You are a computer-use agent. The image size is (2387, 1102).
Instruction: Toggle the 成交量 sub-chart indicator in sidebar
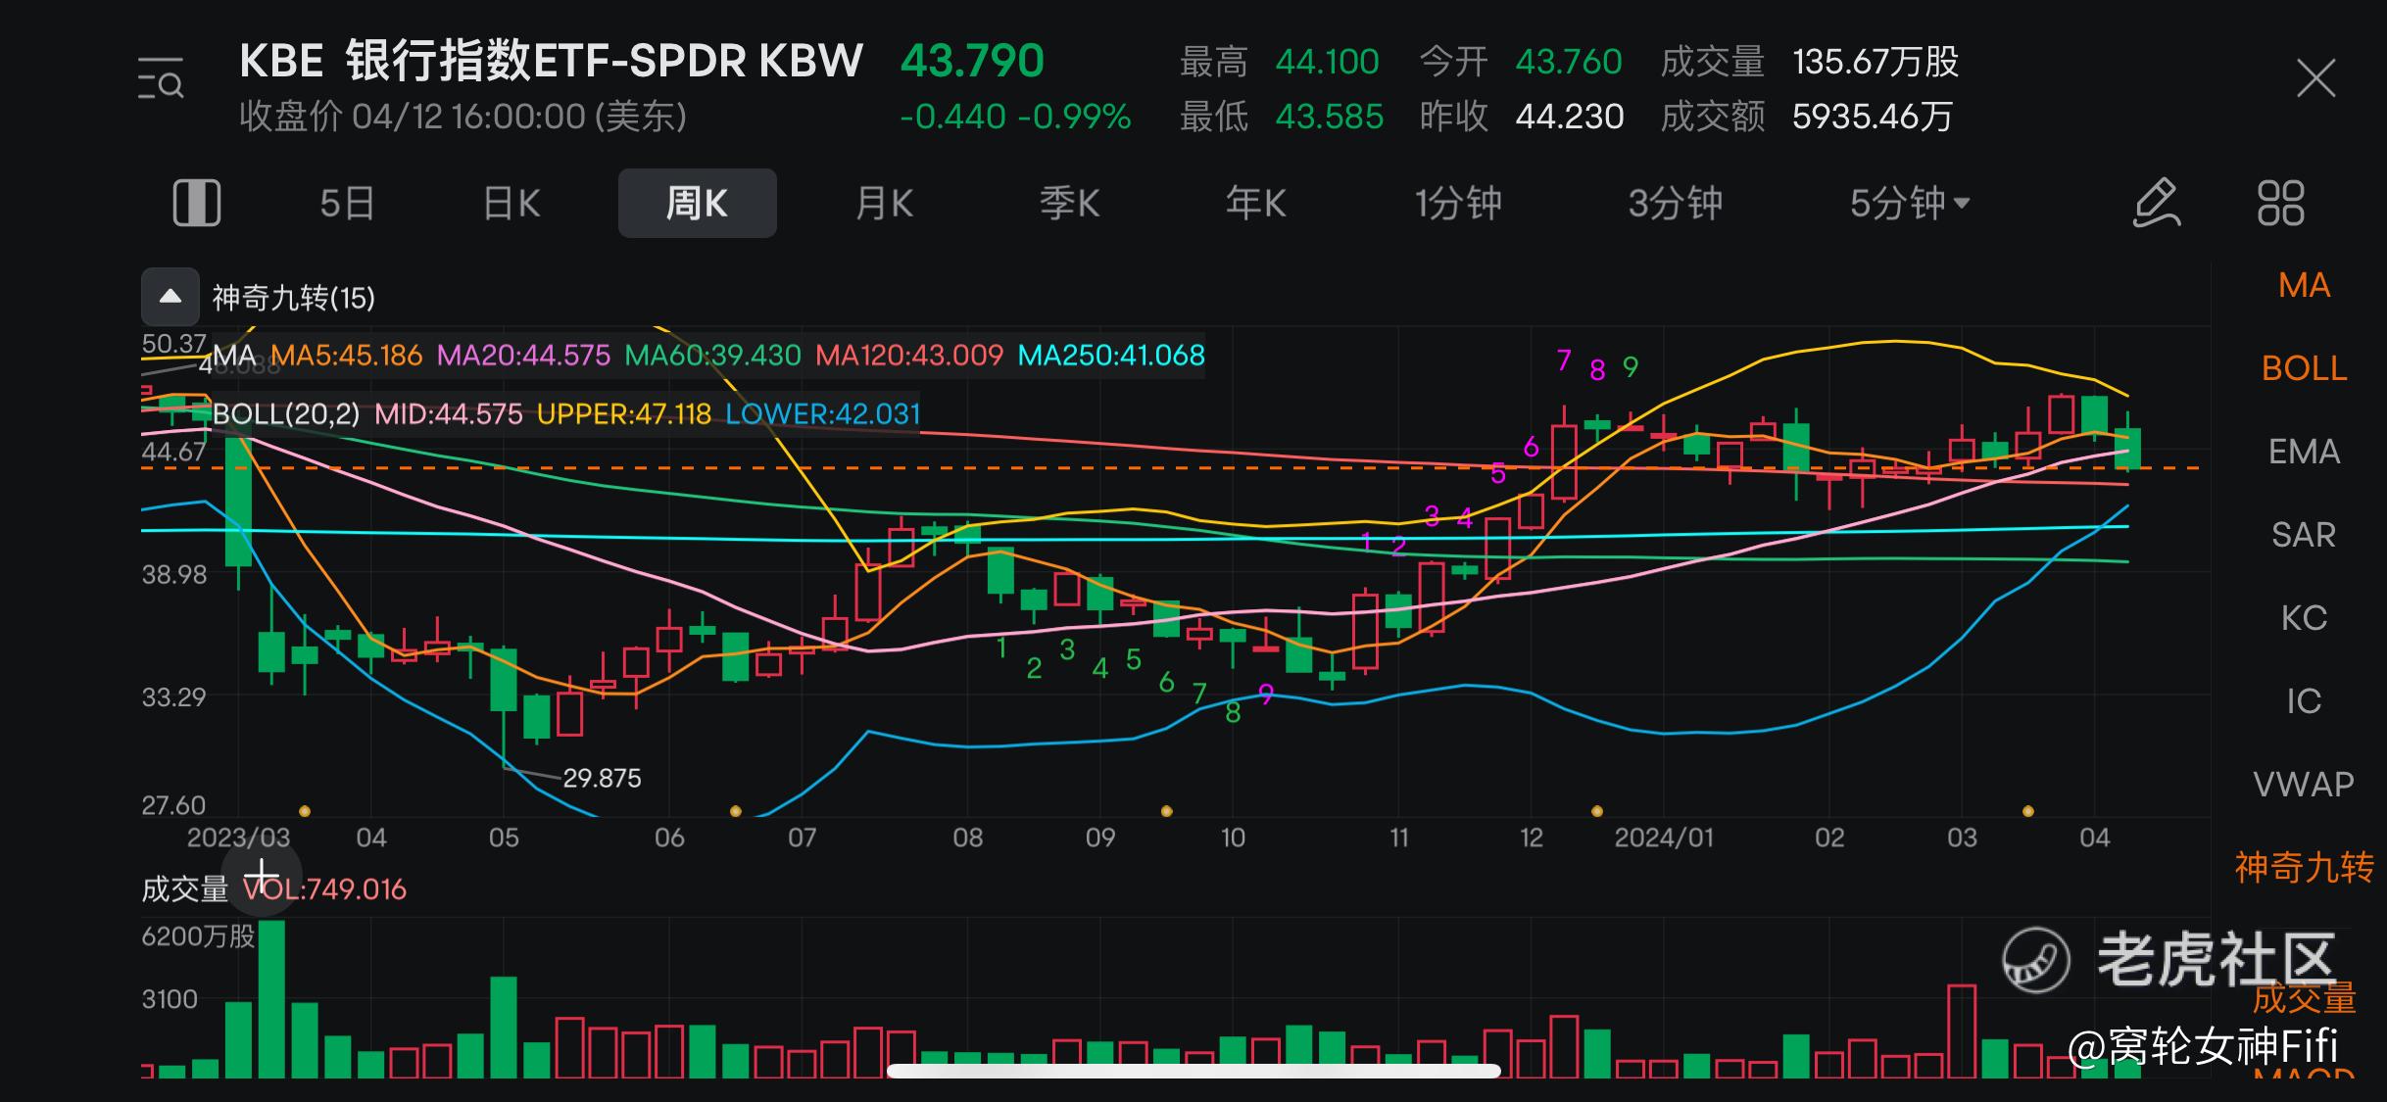2304,999
